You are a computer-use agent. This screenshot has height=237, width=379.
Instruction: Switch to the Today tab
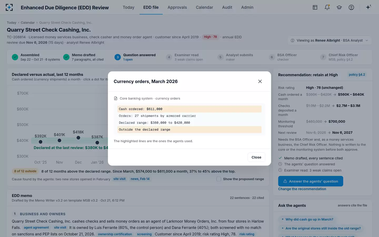pos(128,7)
